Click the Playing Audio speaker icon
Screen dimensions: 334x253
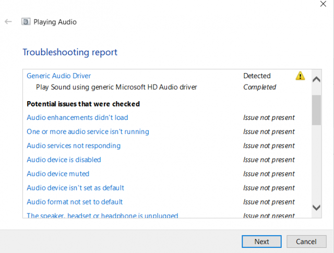coord(26,22)
